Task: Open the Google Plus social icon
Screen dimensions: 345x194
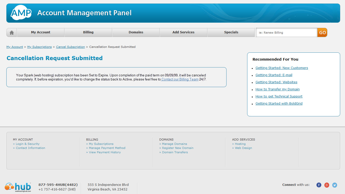Action: [327, 185]
